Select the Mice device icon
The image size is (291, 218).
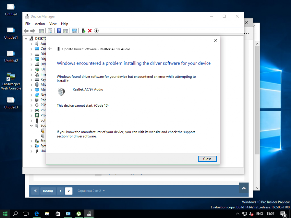pyautogui.click(x=37, y=85)
